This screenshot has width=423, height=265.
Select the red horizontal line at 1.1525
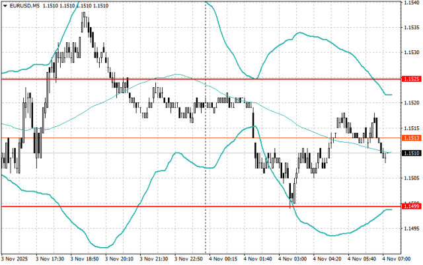[x=201, y=79]
